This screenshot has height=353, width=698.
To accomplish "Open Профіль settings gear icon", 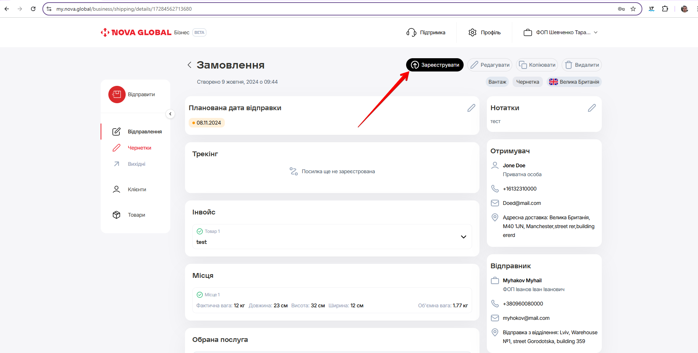I will click(x=472, y=32).
